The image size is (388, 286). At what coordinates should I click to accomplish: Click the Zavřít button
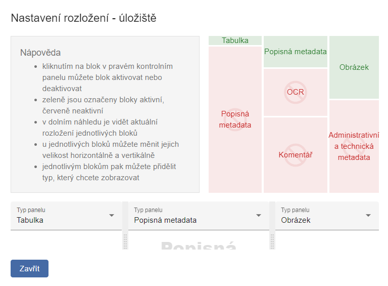(x=29, y=269)
